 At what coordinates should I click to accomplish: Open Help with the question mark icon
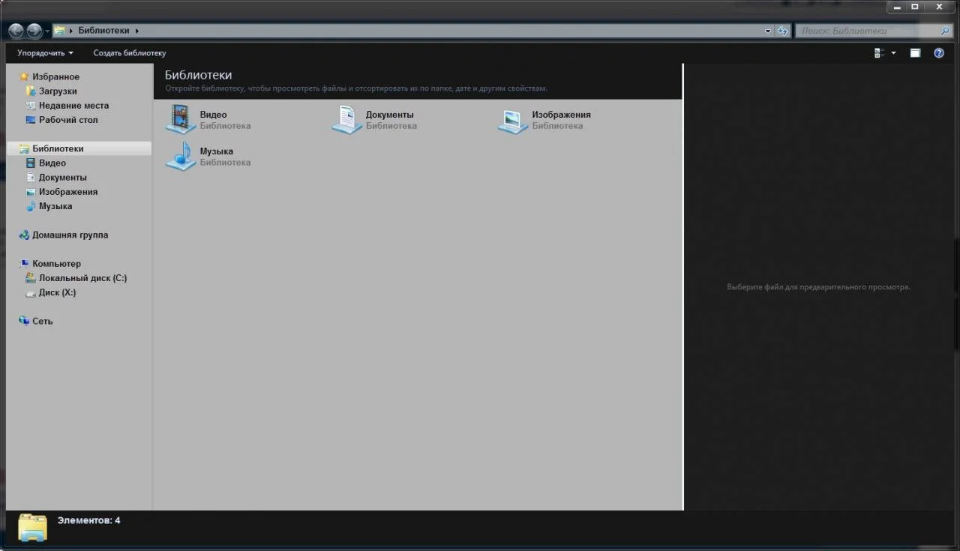939,53
